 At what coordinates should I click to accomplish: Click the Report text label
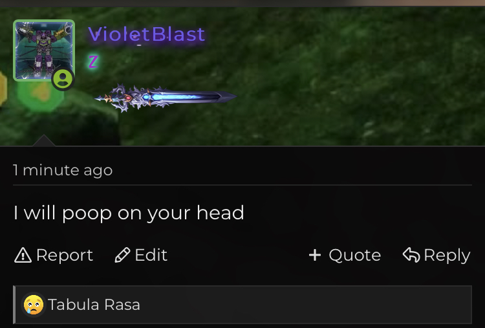pyautogui.click(x=65, y=256)
